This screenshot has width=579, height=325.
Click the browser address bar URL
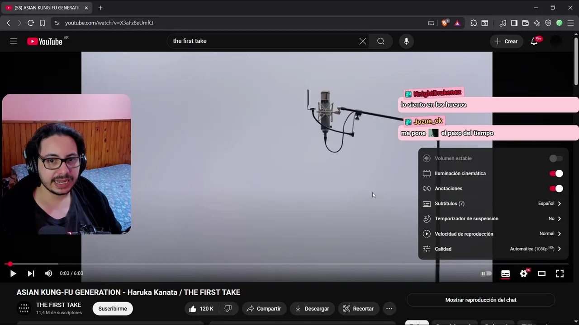(109, 23)
